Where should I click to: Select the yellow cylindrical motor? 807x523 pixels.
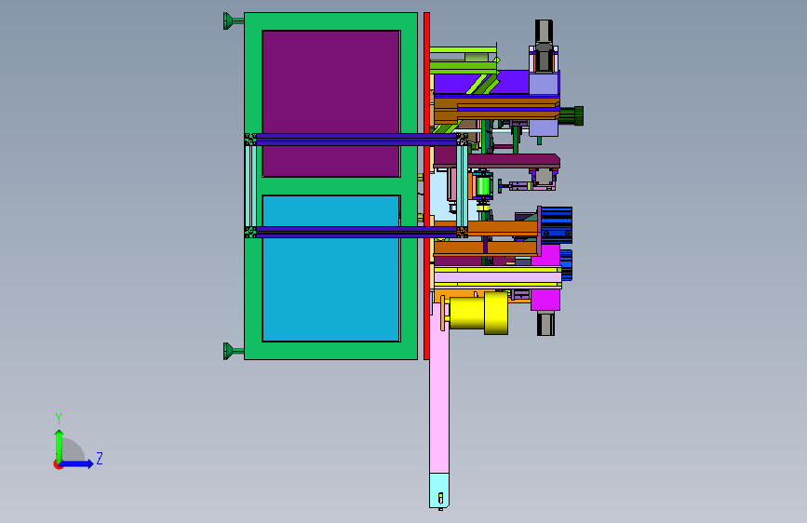478,313
